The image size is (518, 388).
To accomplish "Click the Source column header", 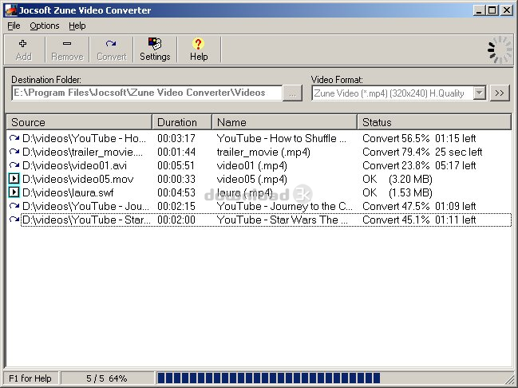I will tap(79, 122).
